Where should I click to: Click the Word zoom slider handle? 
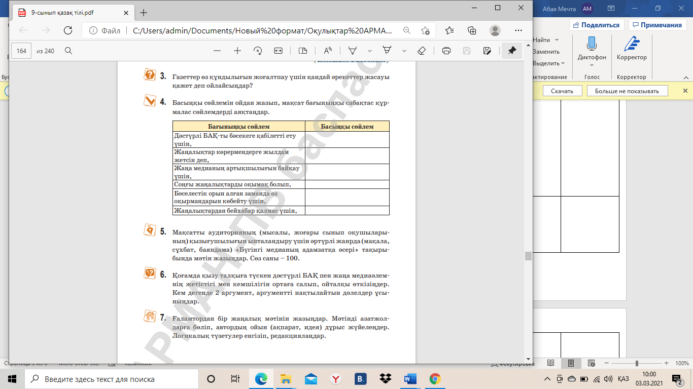coord(637,363)
